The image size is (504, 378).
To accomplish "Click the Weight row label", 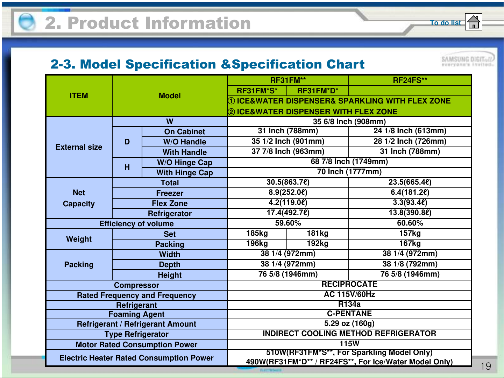I will coord(79,239).
